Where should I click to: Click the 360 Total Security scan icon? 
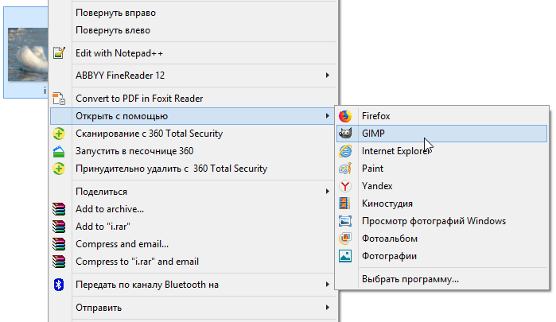[59, 134]
